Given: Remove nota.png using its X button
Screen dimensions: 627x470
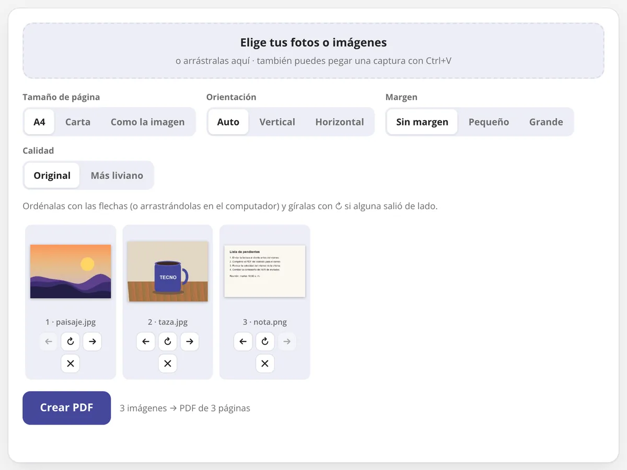Looking at the screenshot, I should [265, 363].
